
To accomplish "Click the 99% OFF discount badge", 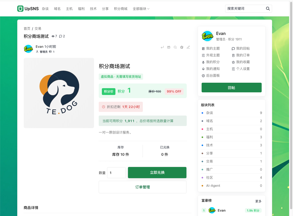I will coord(174,92).
